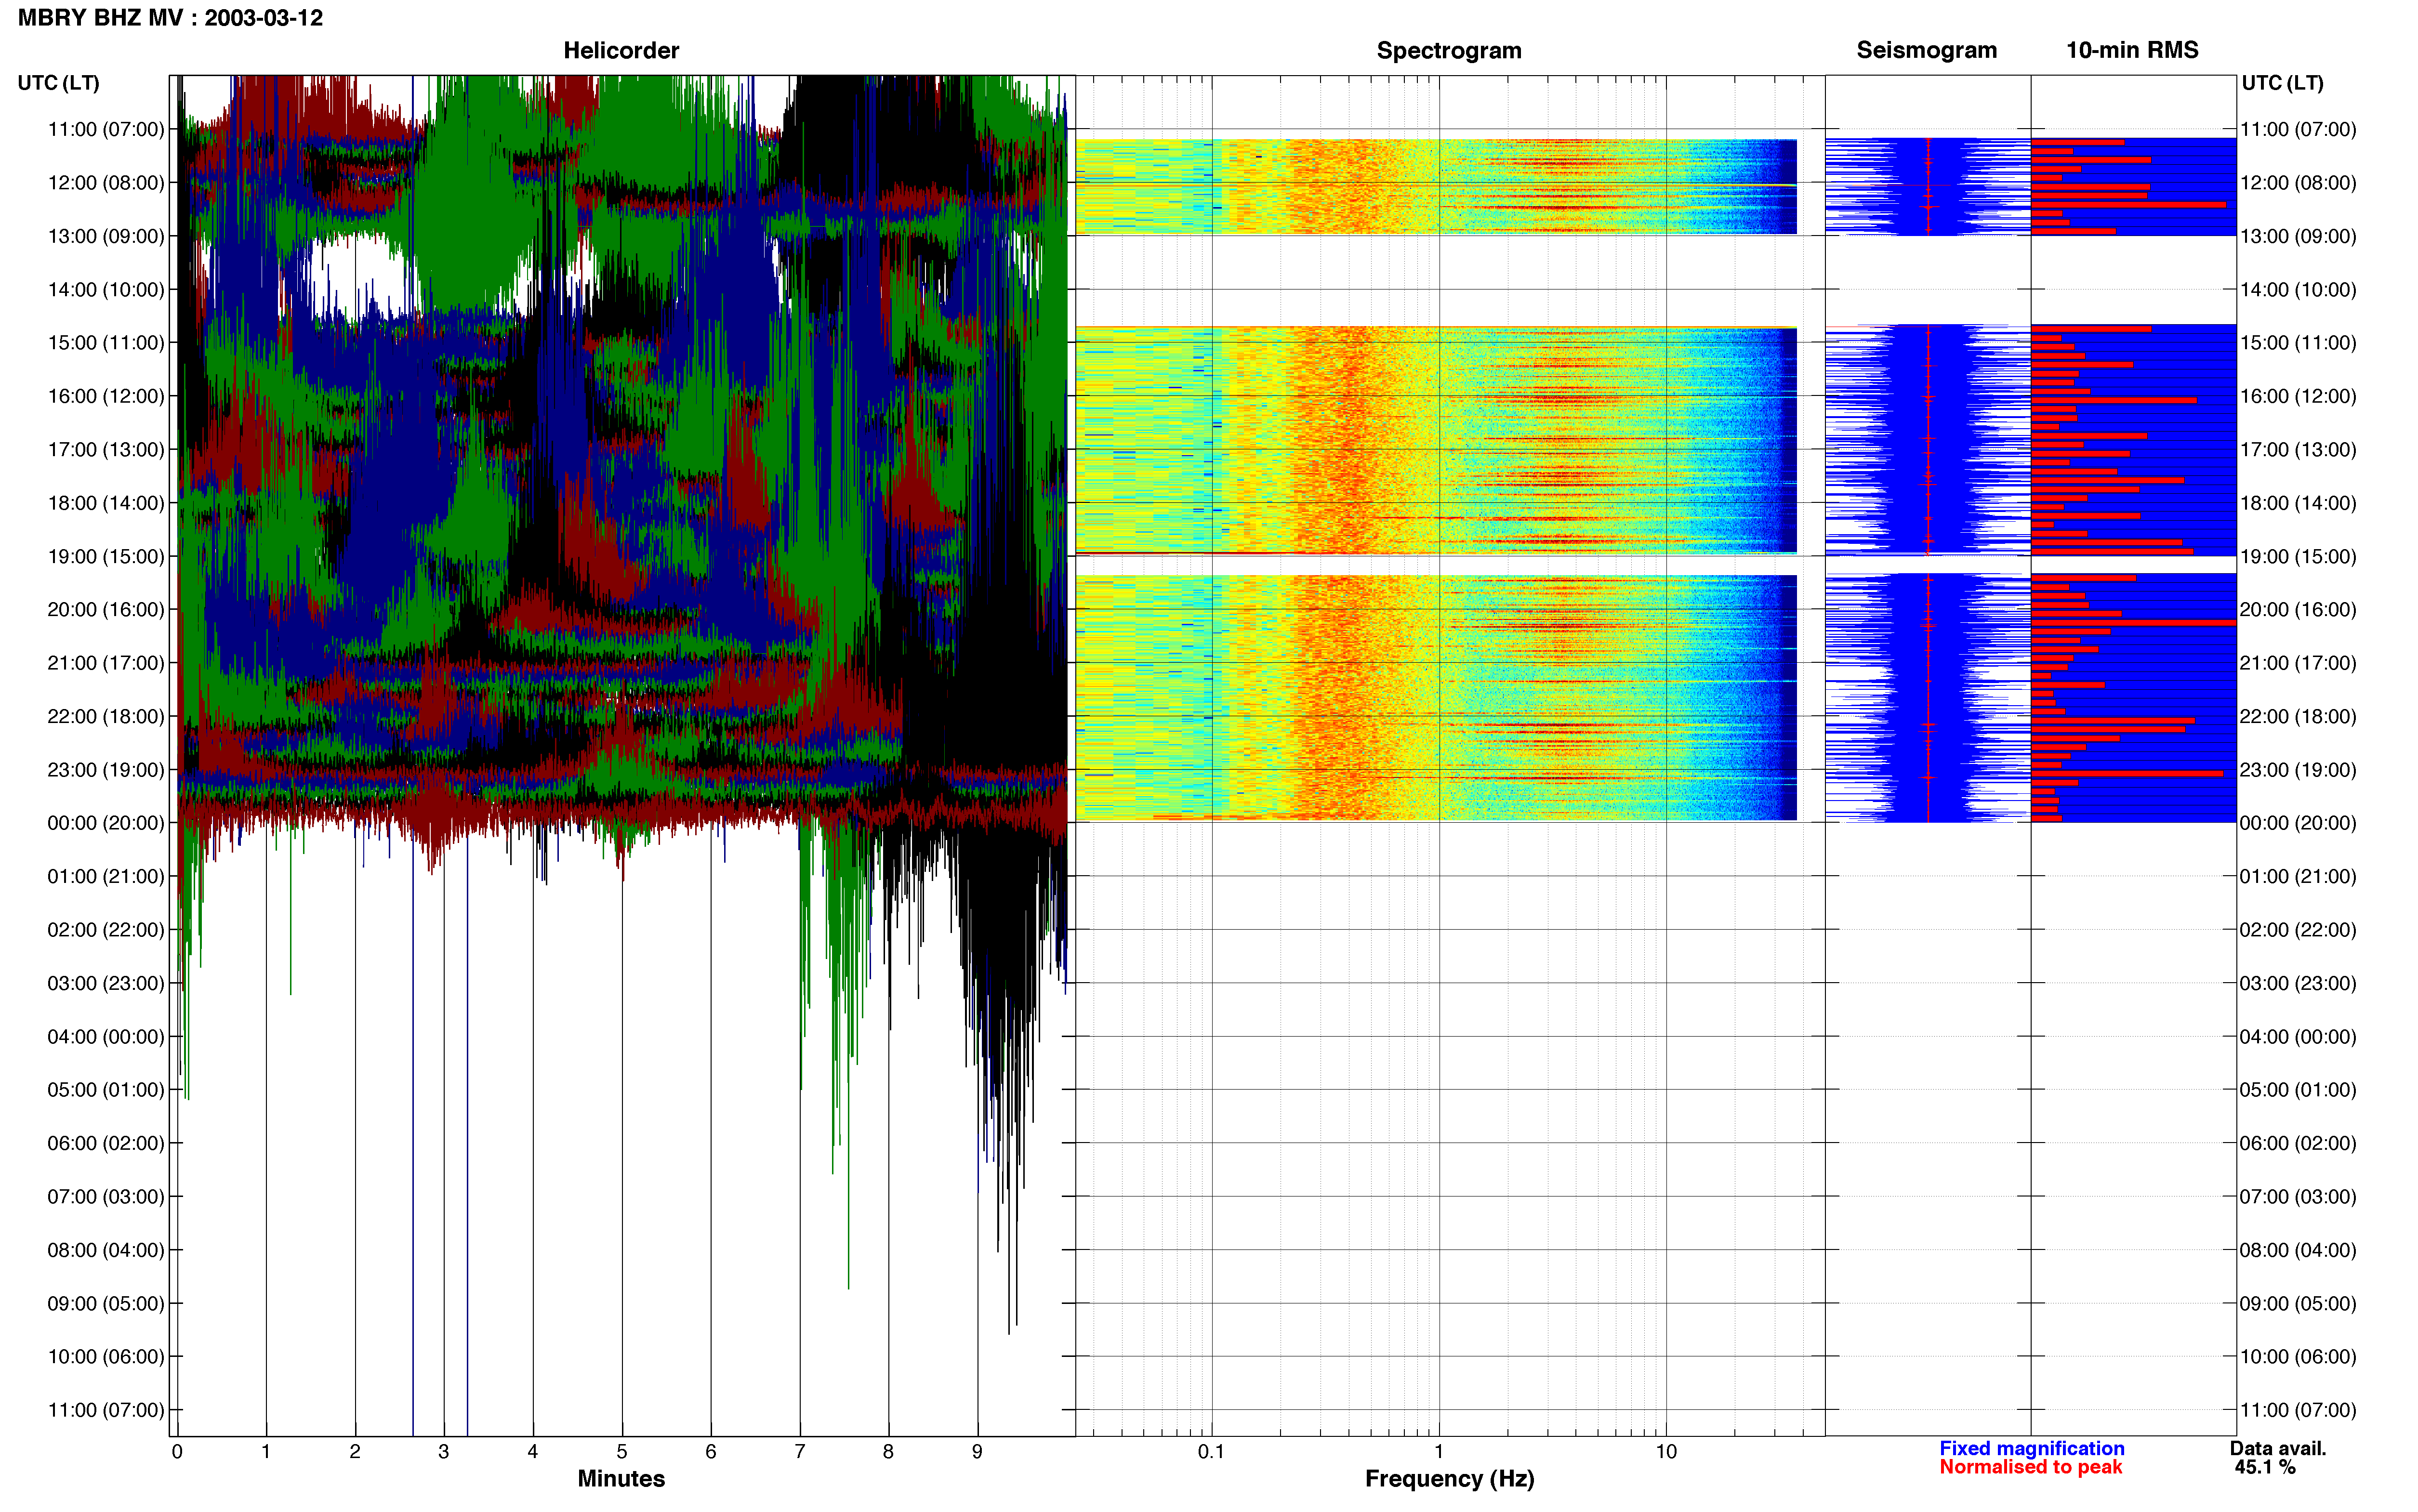Click the right '06:00 (02:00)' time label

(x=2298, y=1143)
